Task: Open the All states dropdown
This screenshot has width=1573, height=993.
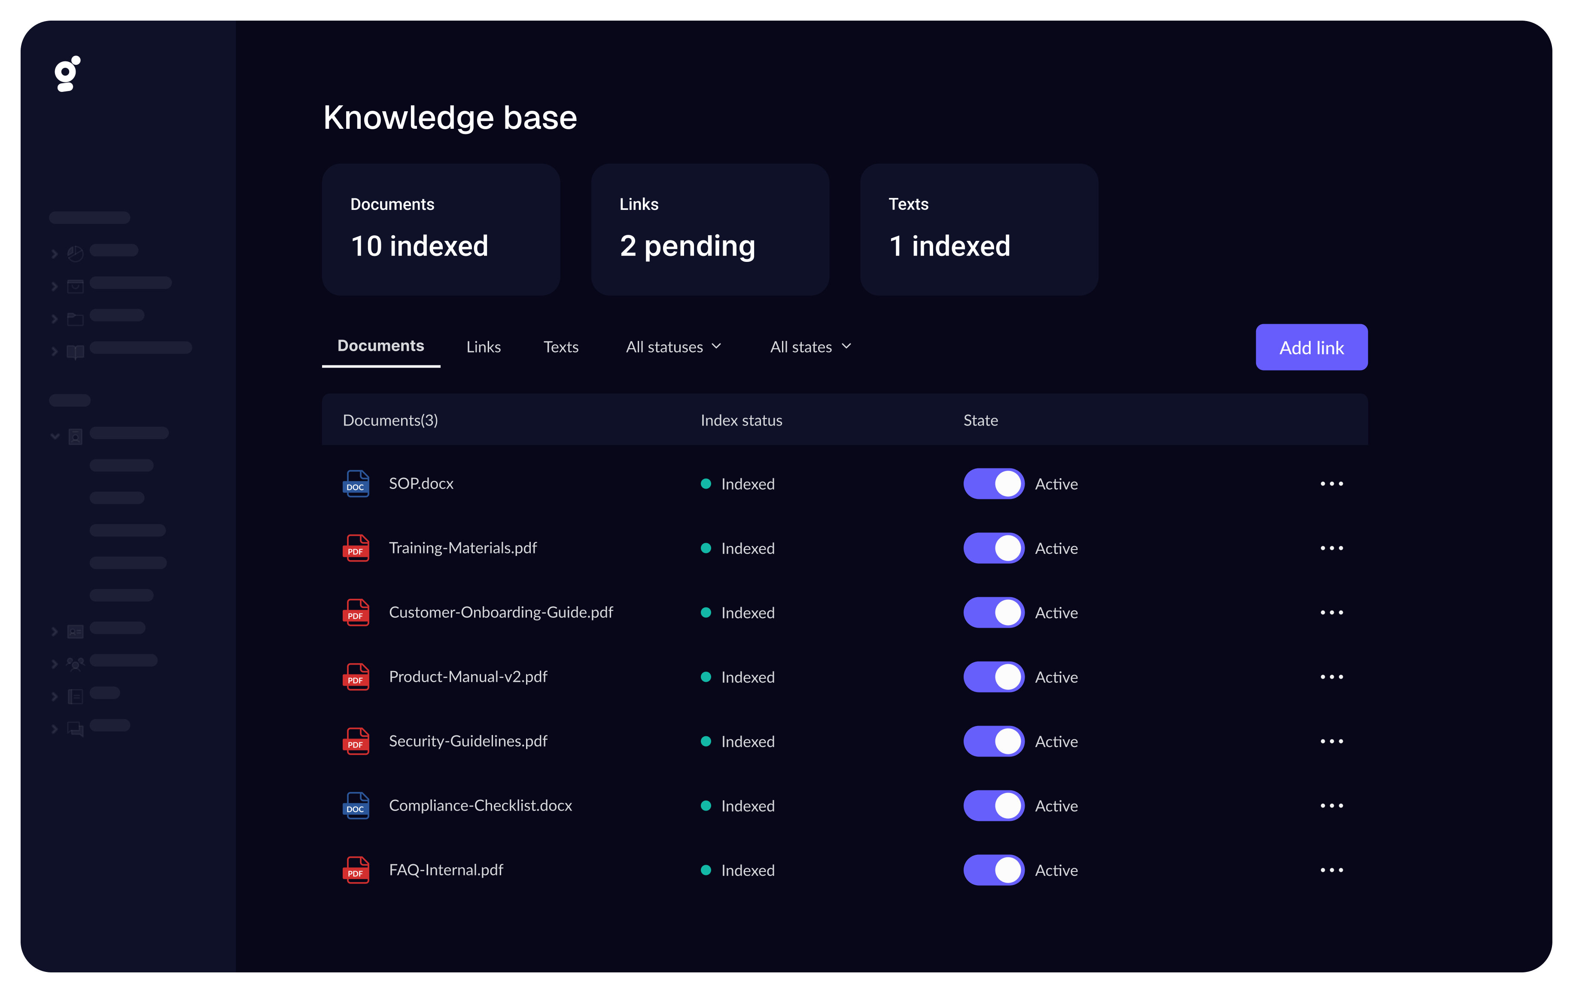Action: coord(810,346)
